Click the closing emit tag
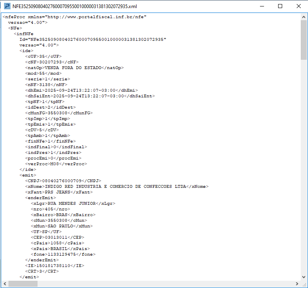The height and width of the screenshot is (288, 308). point(29,277)
